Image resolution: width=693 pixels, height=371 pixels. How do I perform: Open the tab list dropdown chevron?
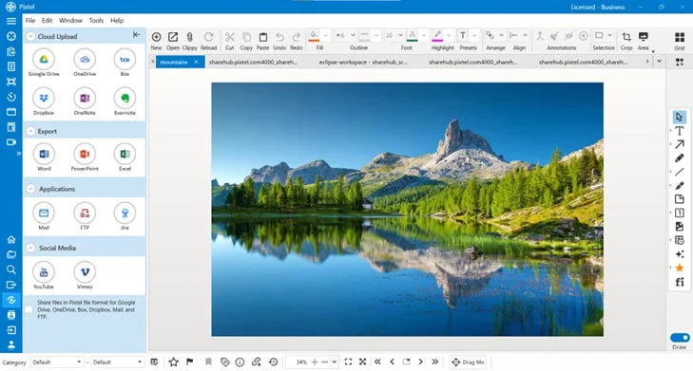(x=659, y=62)
